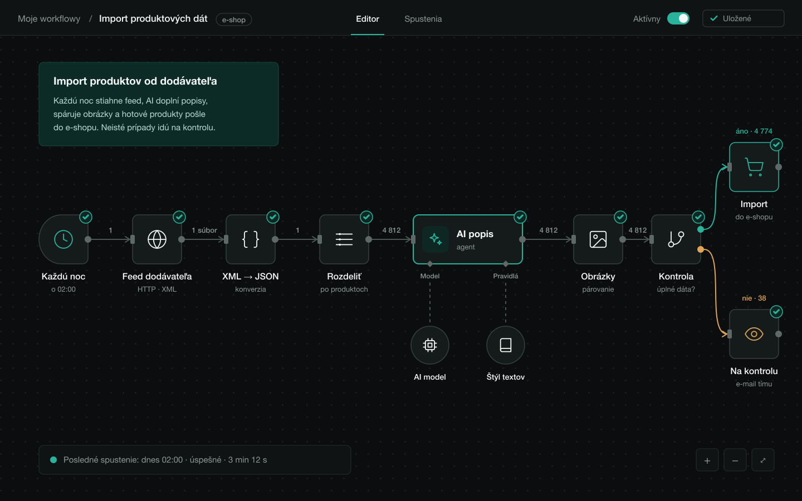Click the áno output port of Kontrola

point(701,229)
